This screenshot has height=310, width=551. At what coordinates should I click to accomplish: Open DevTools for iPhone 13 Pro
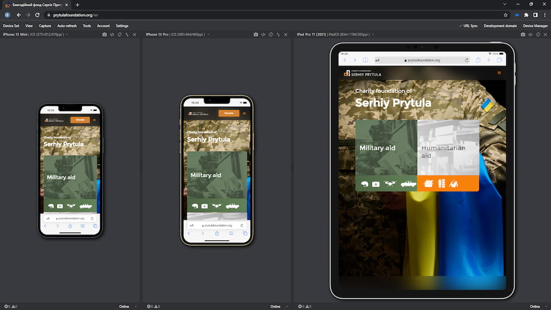[x=263, y=34]
